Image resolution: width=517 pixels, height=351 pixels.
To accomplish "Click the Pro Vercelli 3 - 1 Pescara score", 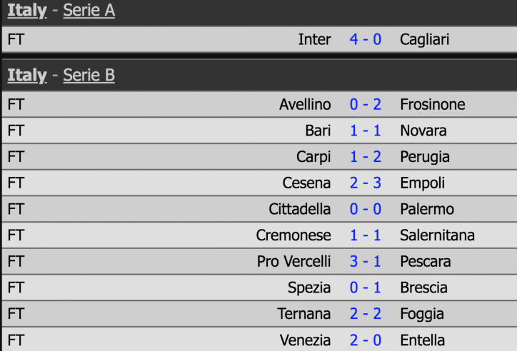I will [x=366, y=261].
